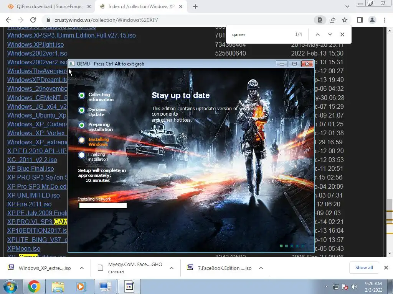Open Windows Media Player taskbar icon
Screen dimensions: 393x294
click(81, 286)
